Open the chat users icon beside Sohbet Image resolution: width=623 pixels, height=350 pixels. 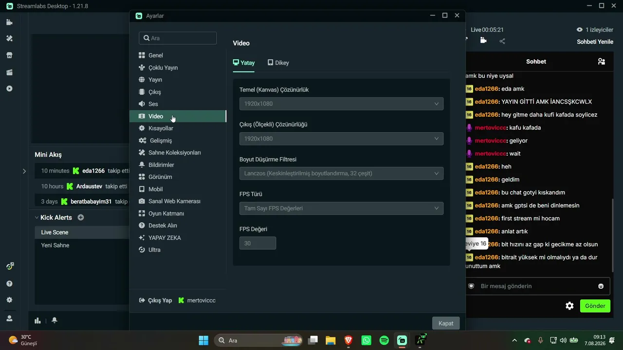coord(602,61)
